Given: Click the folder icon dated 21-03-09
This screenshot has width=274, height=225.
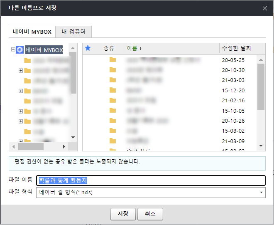Looking at the screenshot, I should 113,141.
